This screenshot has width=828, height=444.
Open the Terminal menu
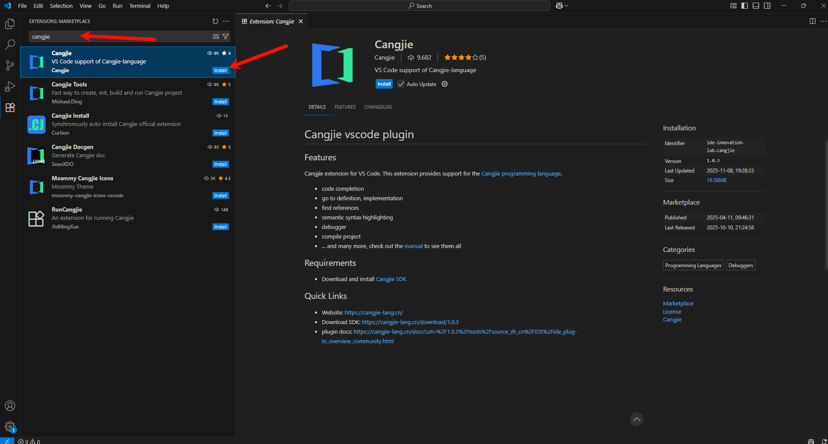tap(140, 6)
